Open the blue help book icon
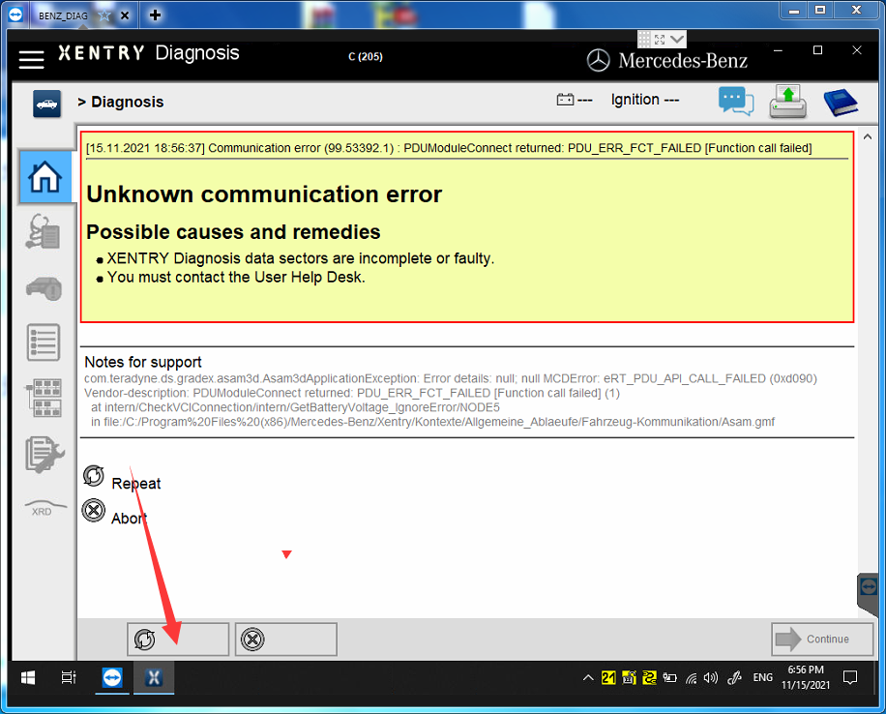The width and height of the screenshot is (886, 714). (x=841, y=103)
